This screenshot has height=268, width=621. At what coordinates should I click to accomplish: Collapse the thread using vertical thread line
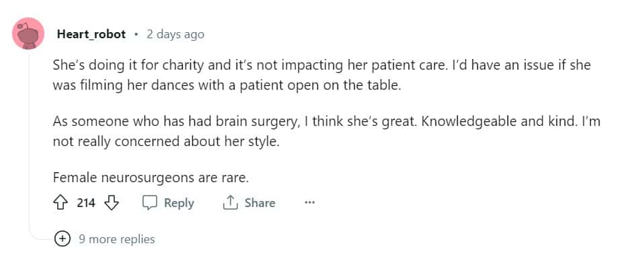point(29,134)
